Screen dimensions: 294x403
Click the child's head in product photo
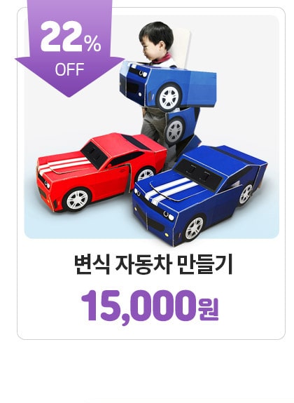[x=155, y=41]
